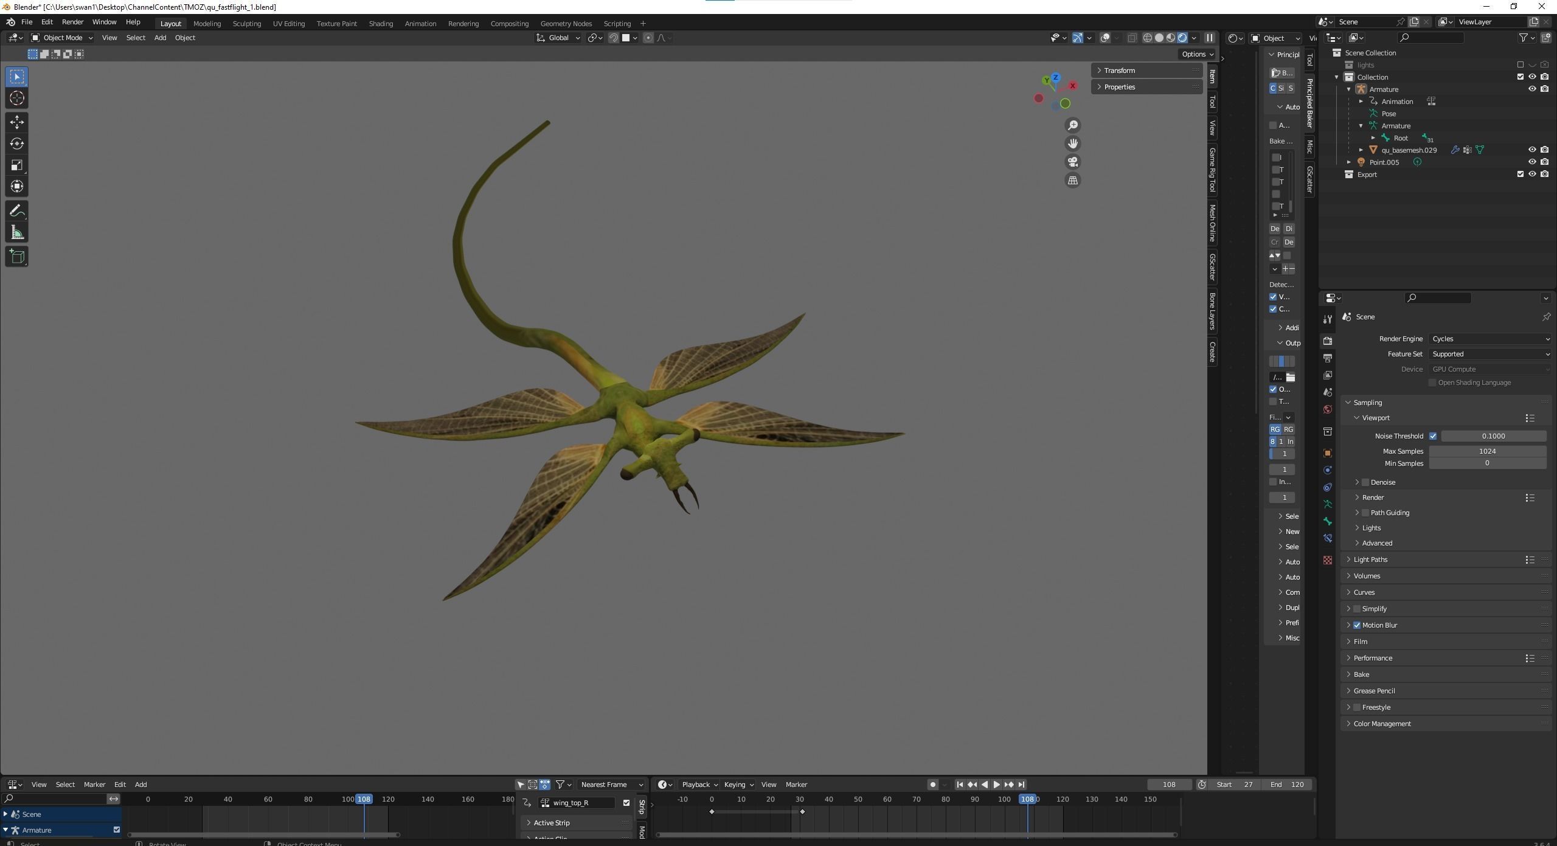Play the animation forward
The width and height of the screenshot is (1557, 846).
(x=996, y=785)
